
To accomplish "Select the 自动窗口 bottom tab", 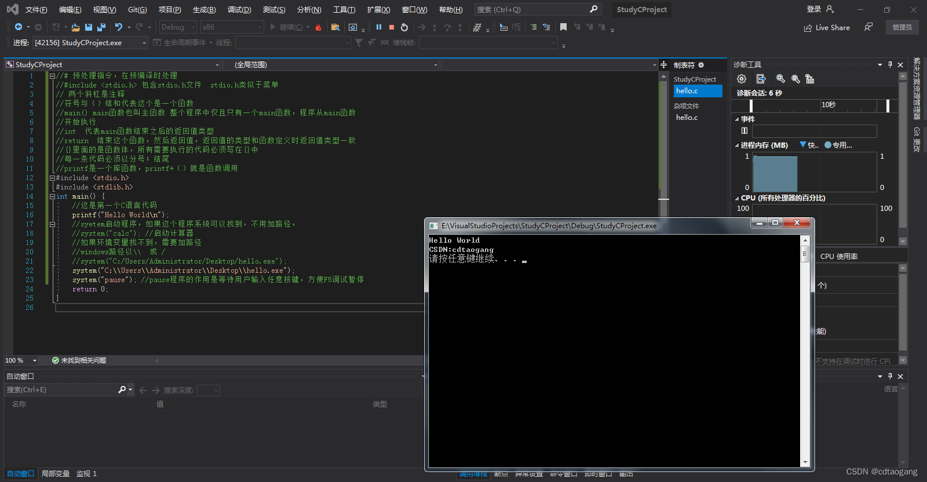I will click(20, 473).
